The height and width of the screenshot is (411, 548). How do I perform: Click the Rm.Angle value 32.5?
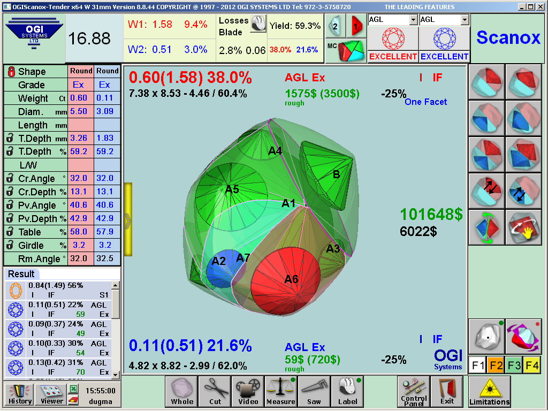coord(107,258)
